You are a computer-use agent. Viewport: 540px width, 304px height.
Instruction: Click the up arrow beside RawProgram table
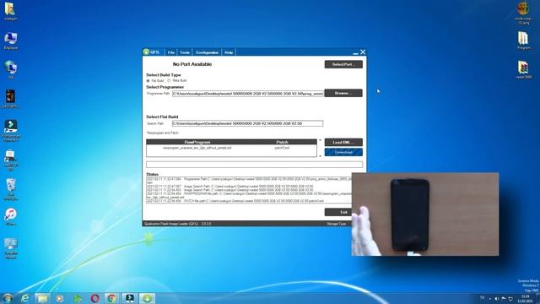pos(321,140)
